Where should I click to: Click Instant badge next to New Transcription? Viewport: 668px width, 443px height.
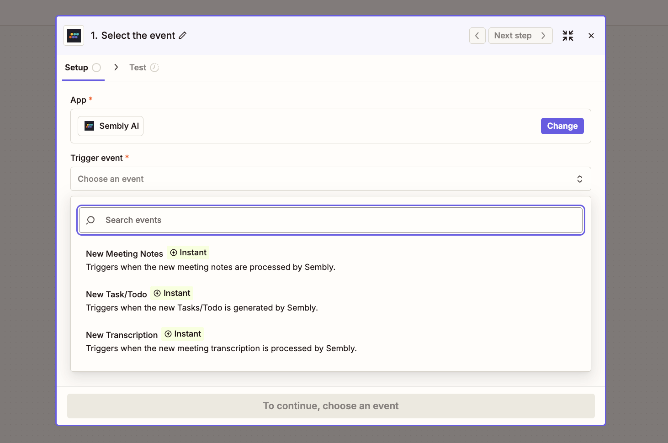[183, 334]
